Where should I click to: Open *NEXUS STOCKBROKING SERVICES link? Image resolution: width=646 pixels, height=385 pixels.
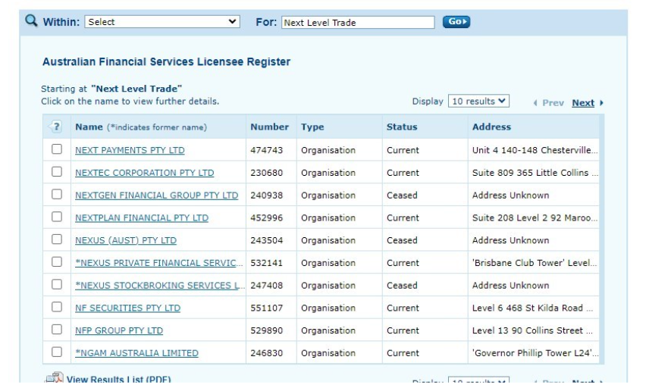pos(160,286)
